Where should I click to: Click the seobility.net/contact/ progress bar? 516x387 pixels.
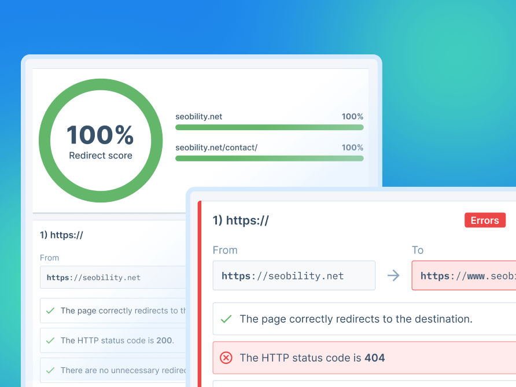[x=269, y=157]
